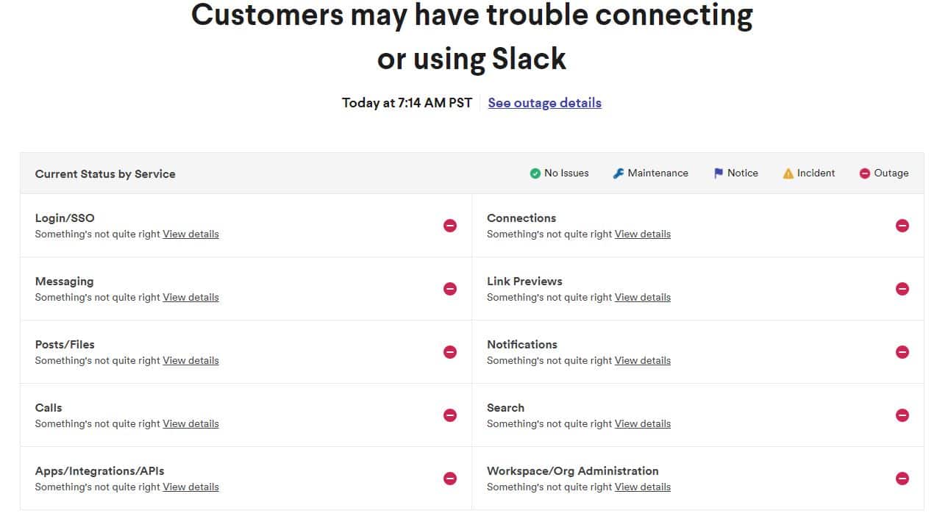937x530 pixels.
Task: Click the Link Previews outage icon
Action: tap(902, 289)
